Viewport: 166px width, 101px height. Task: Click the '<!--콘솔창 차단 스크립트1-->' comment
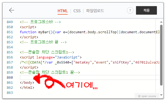47,52
